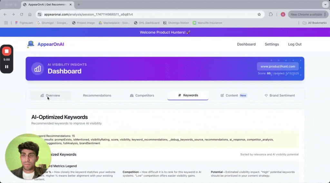Viewport: 330px width, 183px height.
Task: Open the browser home page
Action: 30,14
